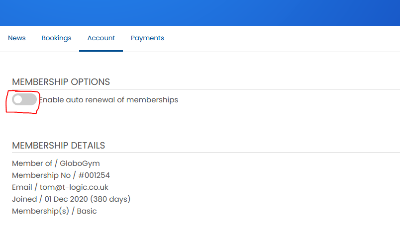The image size is (400, 233).
Task: Click the '(380 days)' text
Action: (x=110, y=199)
